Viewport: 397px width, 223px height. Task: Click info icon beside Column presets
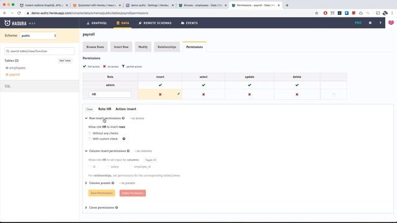coord(113,183)
